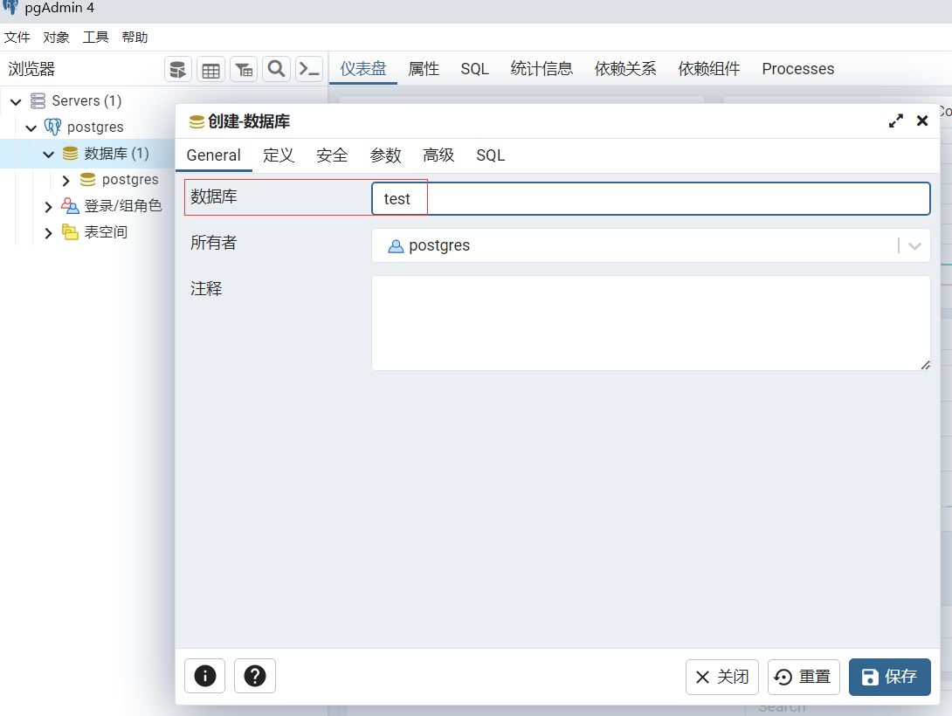Open the 帮助 menu
This screenshot has height=716, width=952.
pos(135,38)
